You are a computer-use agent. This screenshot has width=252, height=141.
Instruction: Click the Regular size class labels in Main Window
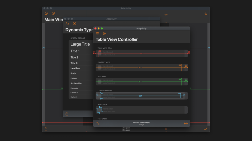pos(126,129)
